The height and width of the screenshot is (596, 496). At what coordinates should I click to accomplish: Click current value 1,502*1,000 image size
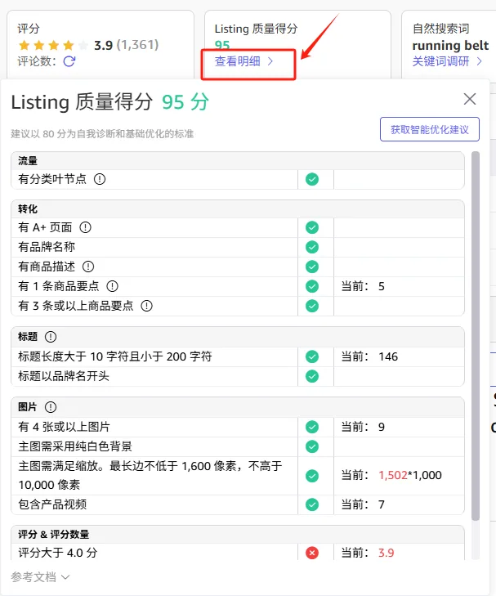click(x=410, y=475)
